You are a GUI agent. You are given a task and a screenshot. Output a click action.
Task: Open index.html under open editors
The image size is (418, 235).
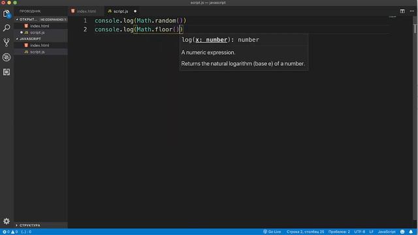[39, 26]
